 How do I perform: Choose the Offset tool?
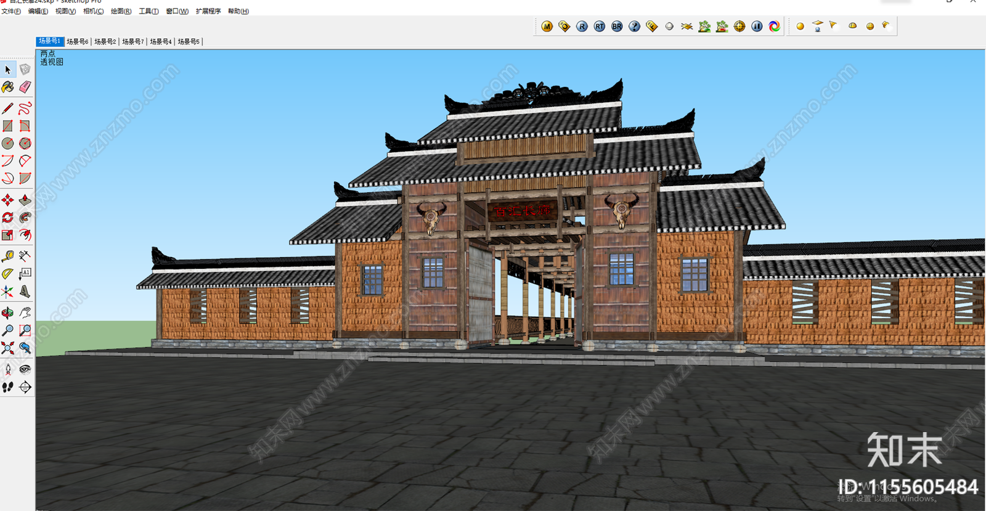point(25,234)
